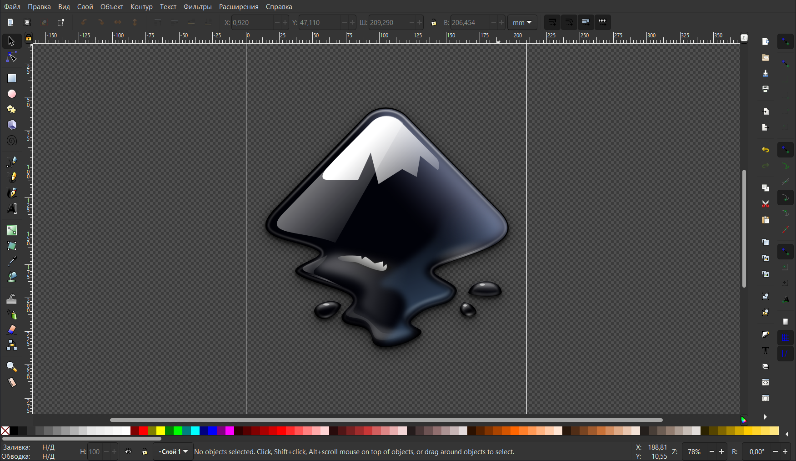This screenshot has width=796, height=461.
Task: Toggle scale stroke width with object
Action: point(552,22)
